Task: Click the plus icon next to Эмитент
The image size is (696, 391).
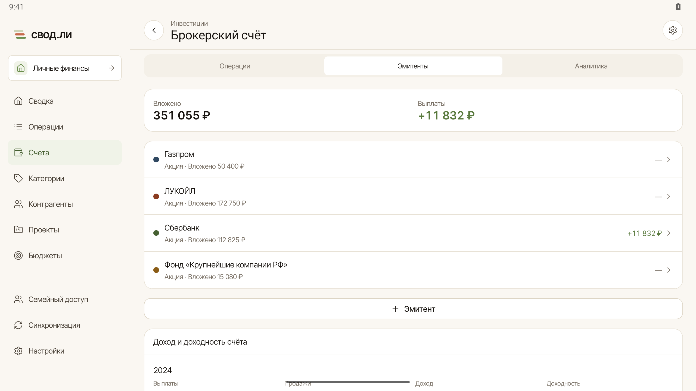Action: point(395,309)
